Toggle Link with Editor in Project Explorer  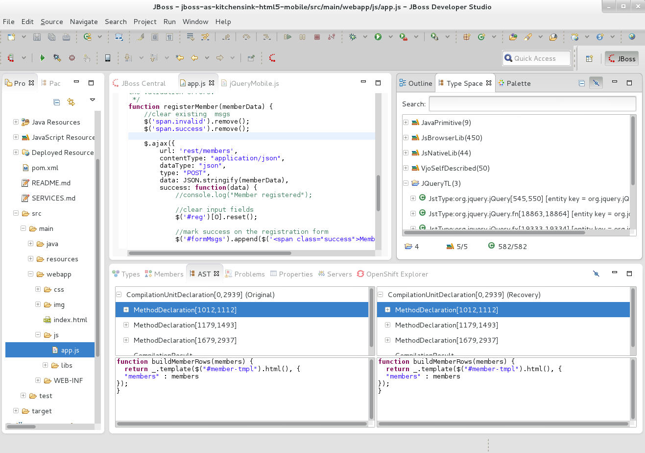pos(71,102)
